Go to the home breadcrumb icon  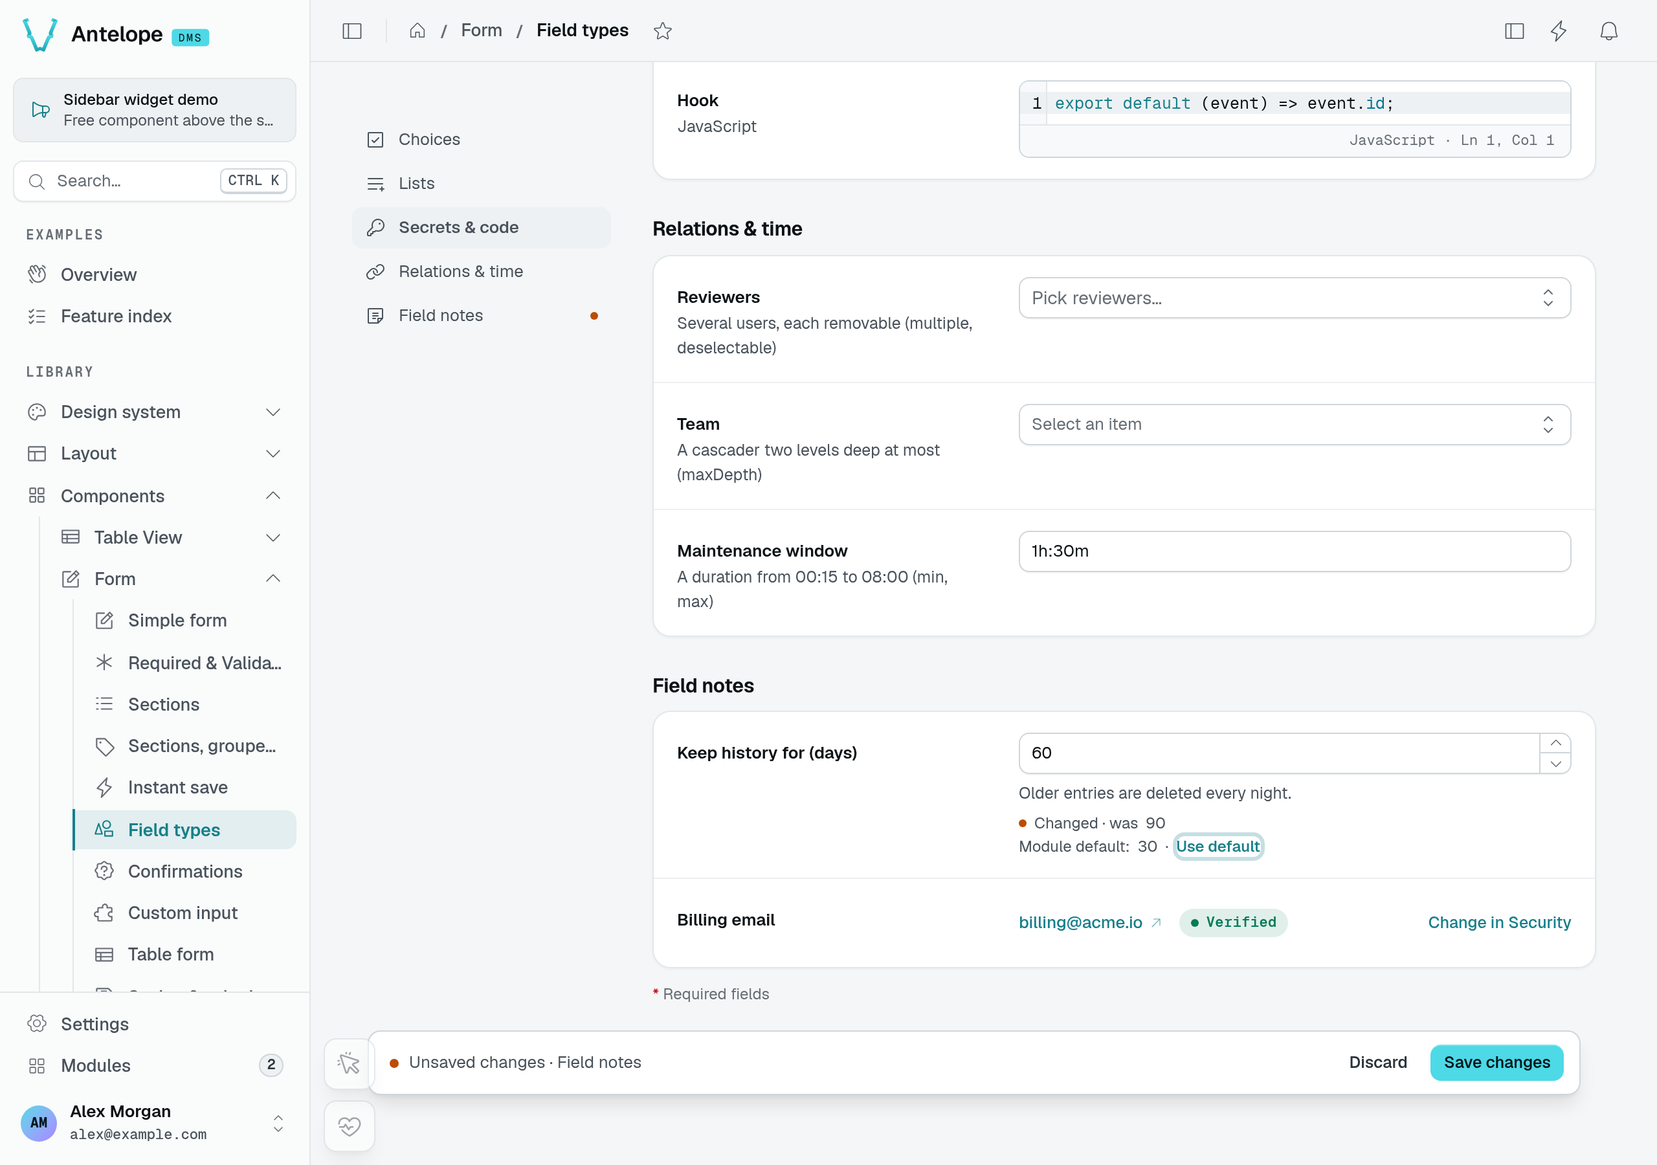(417, 30)
